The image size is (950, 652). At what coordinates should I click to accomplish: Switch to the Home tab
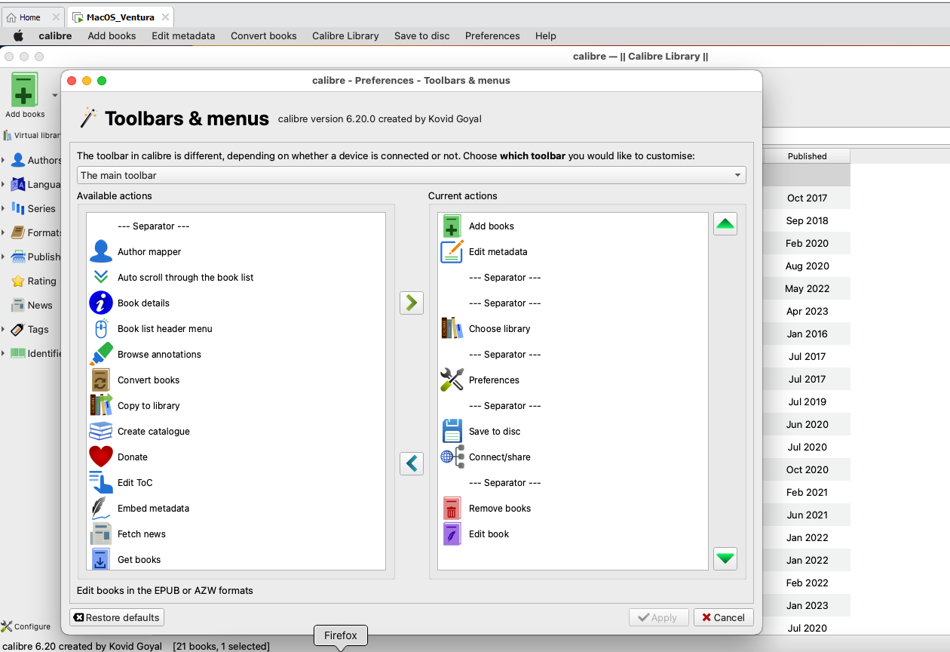pyautogui.click(x=30, y=17)
